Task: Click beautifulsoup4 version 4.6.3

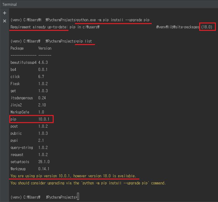Action: click(x=43, y=62)
